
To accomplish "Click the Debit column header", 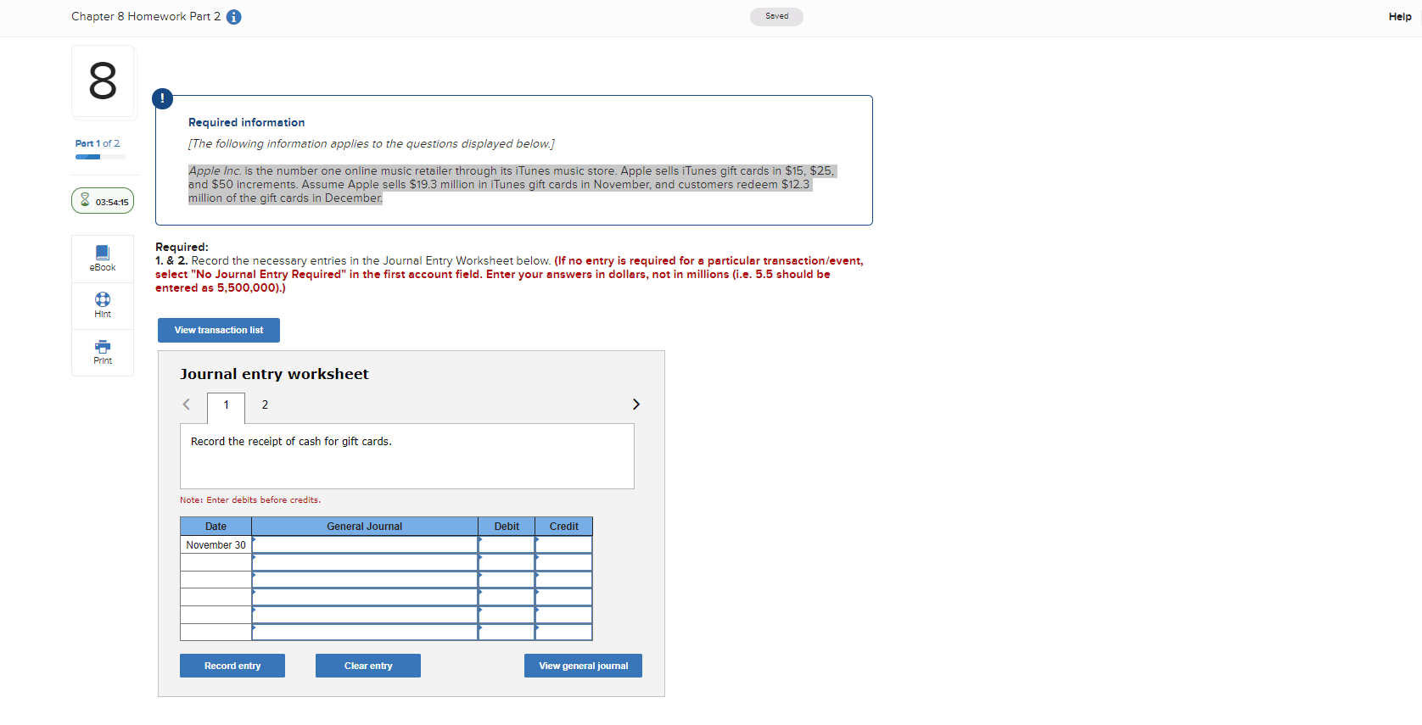I will (x=507, y=527).
